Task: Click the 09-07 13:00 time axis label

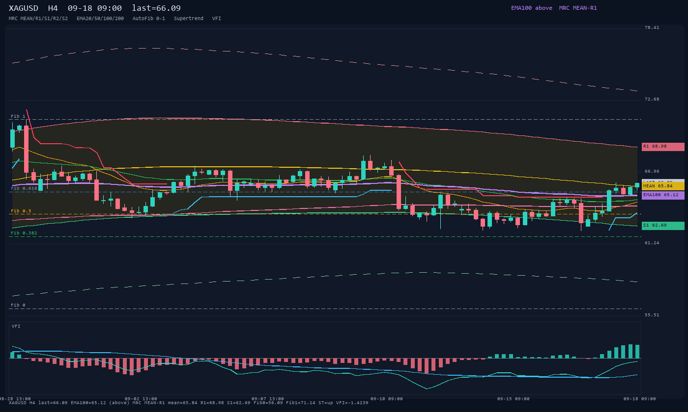Action: pyautogui.click(x=268, y=399)
